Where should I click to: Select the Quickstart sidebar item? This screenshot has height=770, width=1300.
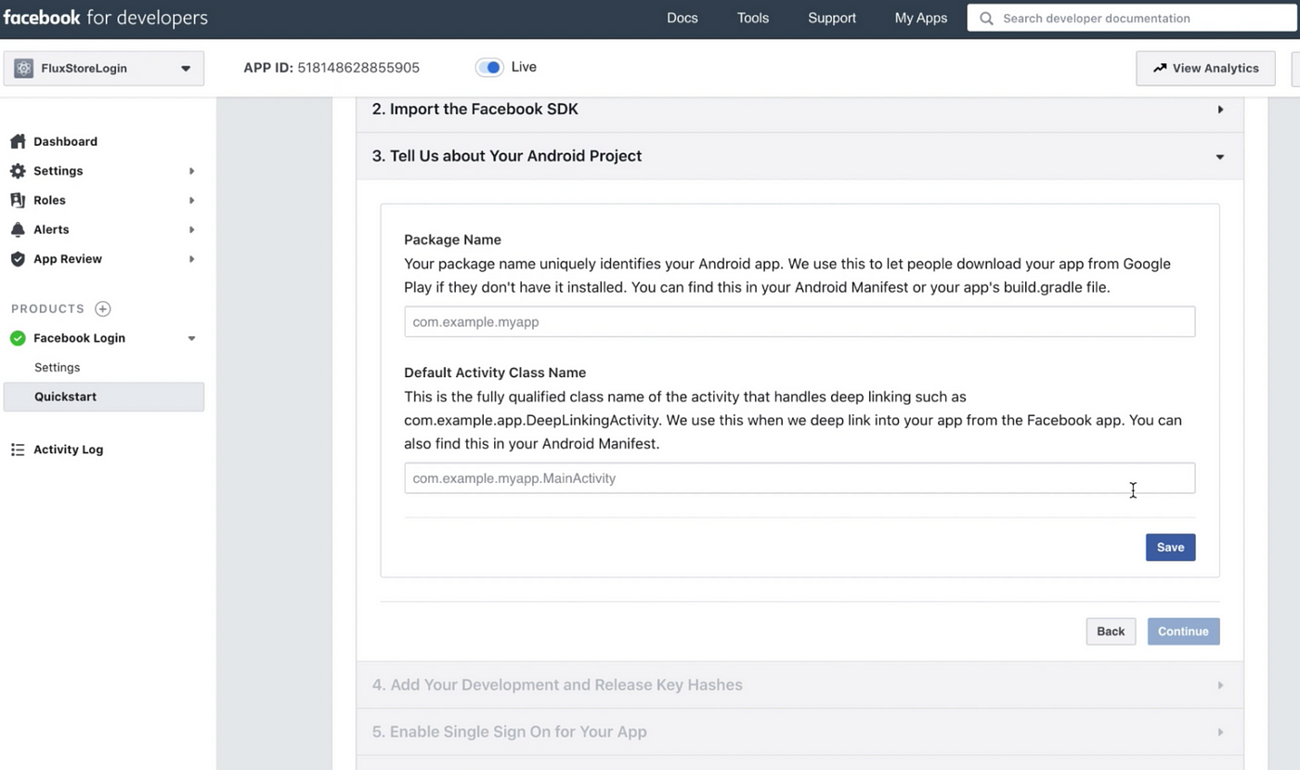click(x=104, y=397)
